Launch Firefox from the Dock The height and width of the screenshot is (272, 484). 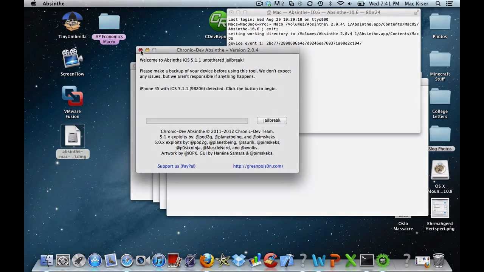pos(207,260)
